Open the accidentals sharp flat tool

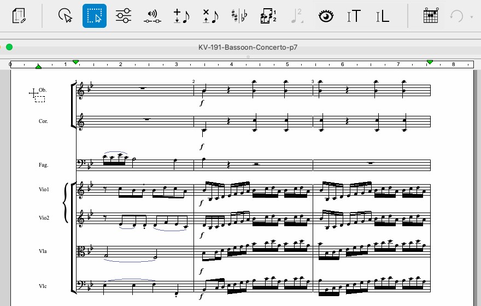click(239, 16)
